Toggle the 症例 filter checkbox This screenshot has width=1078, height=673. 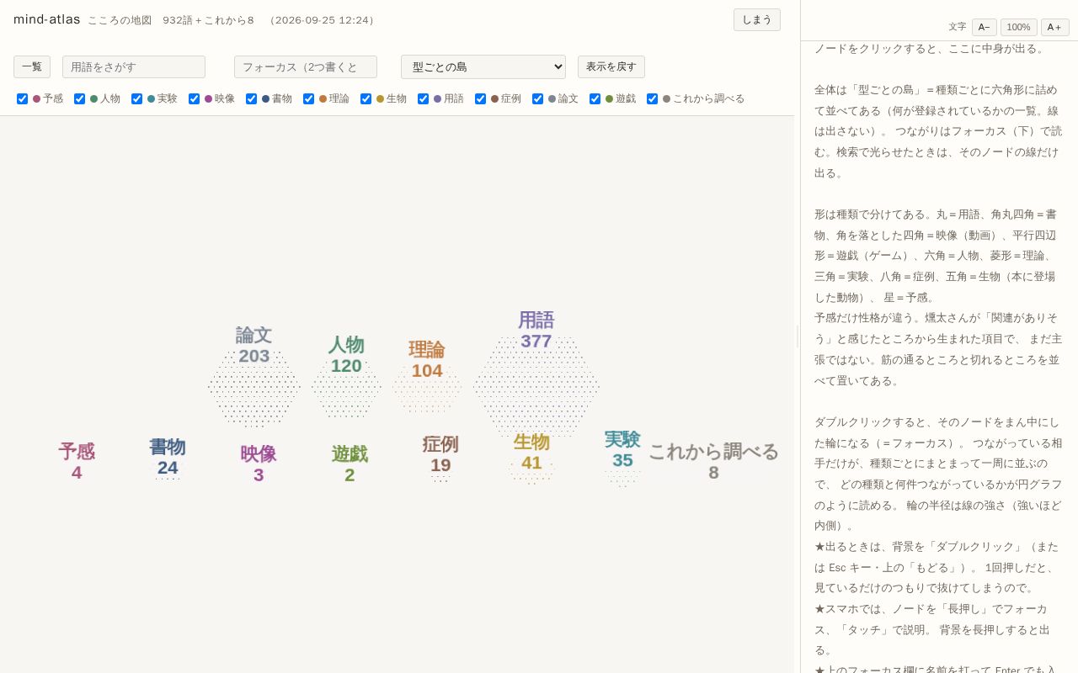(x=481, y=99)
